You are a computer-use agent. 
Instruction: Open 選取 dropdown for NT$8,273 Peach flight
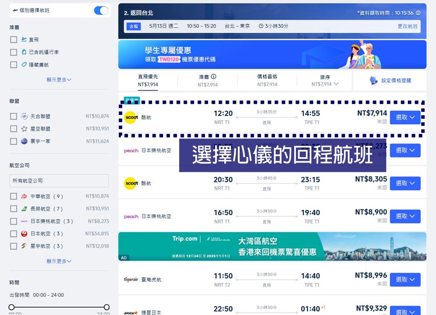tap(405, 150)
